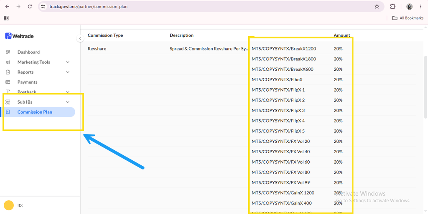Click the Payments card icon
This screenshot has width=428, height=214.
click(8, 82)
